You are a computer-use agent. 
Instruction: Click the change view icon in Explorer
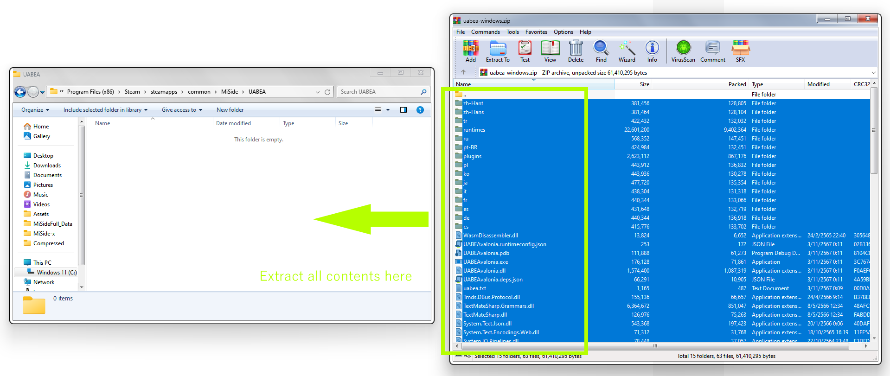coord(378,110)
